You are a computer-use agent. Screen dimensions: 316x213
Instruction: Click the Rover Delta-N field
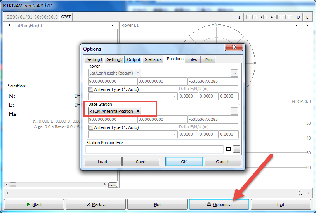point(208,96)
